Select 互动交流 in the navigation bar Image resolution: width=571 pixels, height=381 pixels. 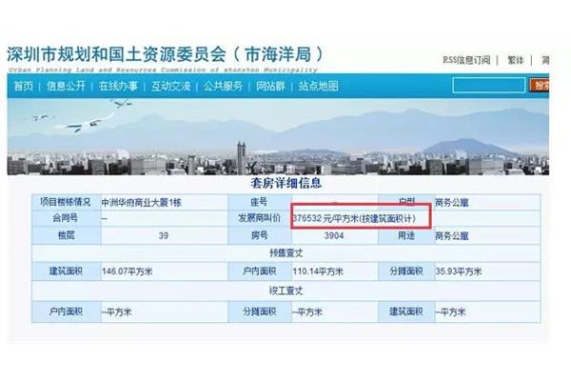point(170,86)
